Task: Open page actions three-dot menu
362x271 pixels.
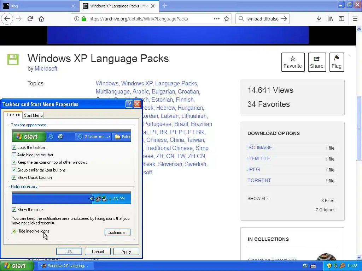Action: click(217, 19)
